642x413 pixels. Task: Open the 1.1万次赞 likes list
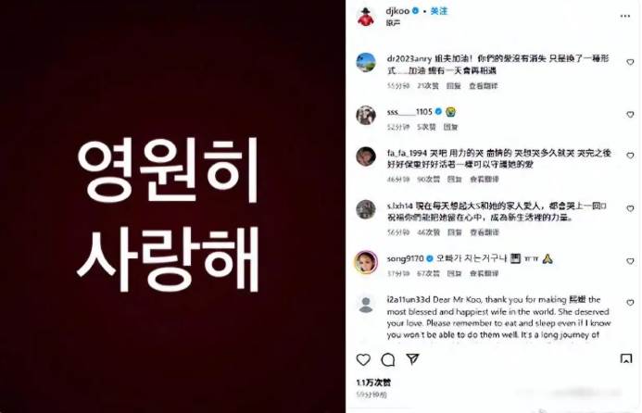coord(373,382)
